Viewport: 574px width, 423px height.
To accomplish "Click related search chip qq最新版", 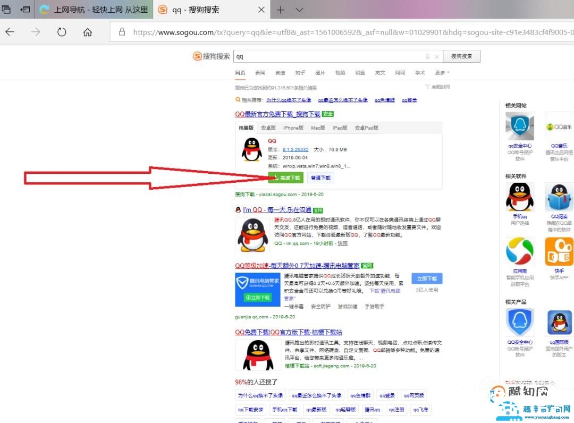I will [x=316, y=410].
